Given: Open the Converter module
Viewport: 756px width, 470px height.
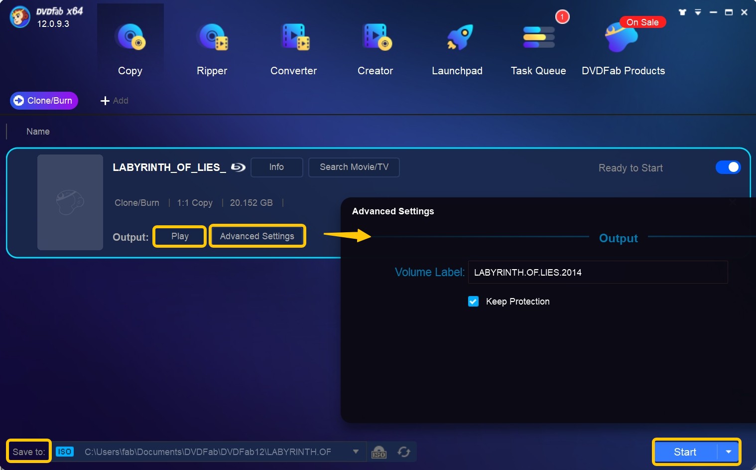Looking at the screenshot, I should point(293,49).
